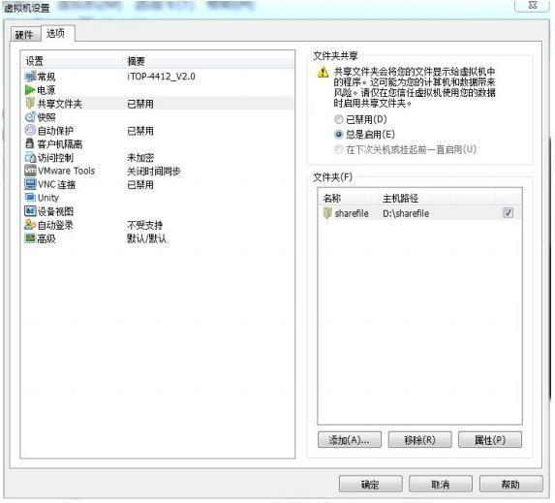555x503 pixels.
Task: Switch to the 硬件 hardware tab
Action: tap(24, 35)
